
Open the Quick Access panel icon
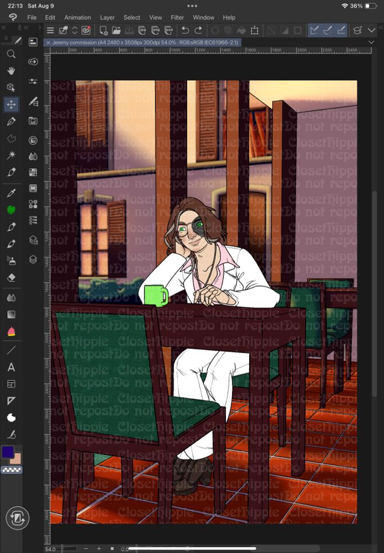pyautogui.click(x=33, y=43)
